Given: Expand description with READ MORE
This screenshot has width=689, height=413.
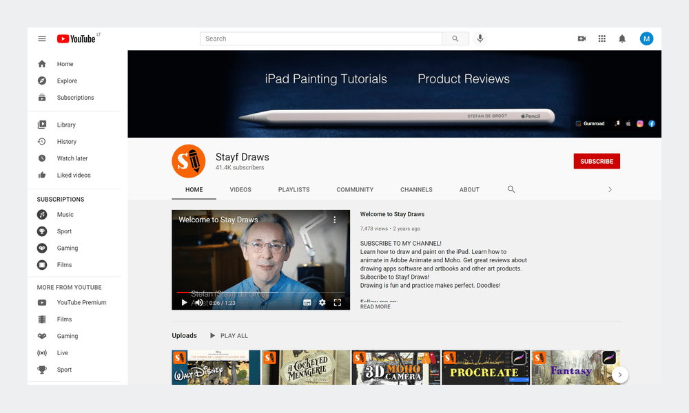Looking at the screenshot, I should 376,307.
